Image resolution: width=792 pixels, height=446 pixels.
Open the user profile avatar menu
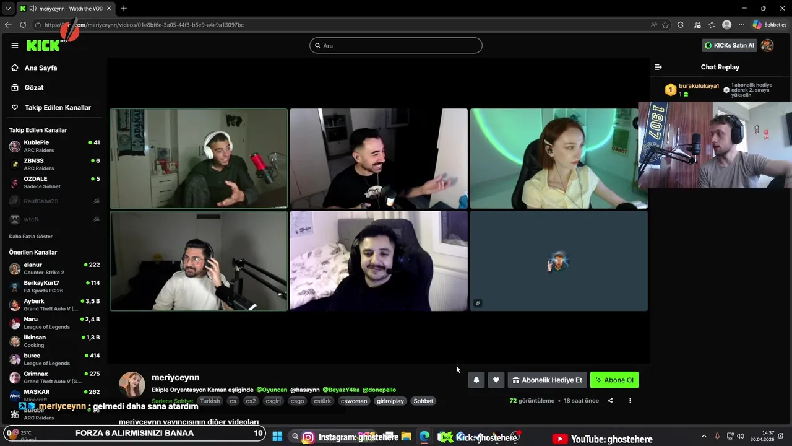click(767, 45)
